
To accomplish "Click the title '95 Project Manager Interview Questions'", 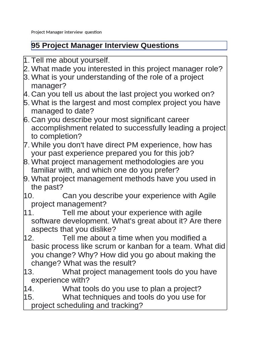I will pyautogui.click(x=105, y=45).
